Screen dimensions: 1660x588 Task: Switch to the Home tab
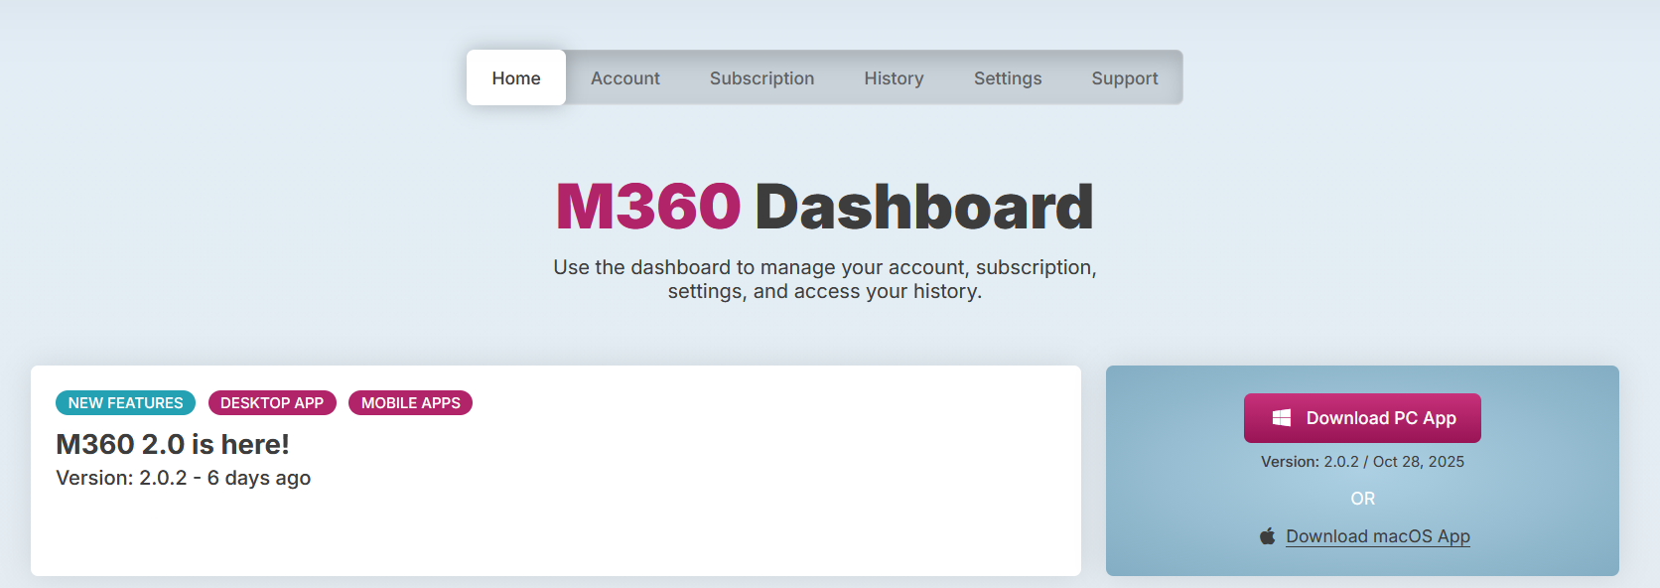(x=516, y=78)
